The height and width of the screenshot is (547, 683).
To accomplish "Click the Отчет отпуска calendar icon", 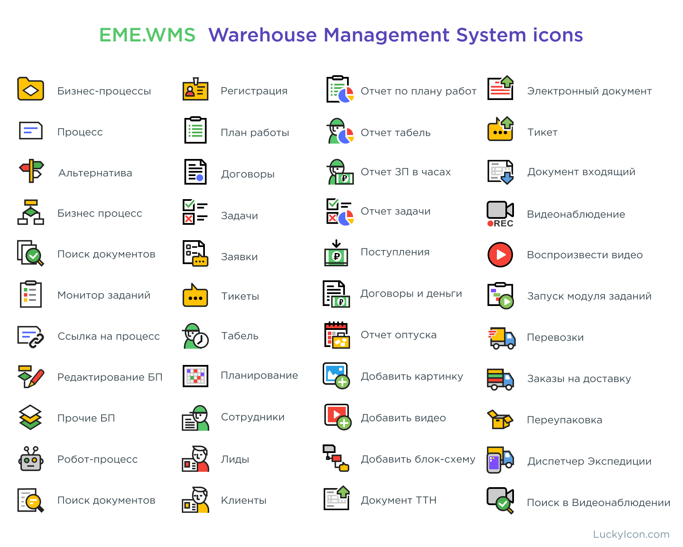I will 337,335.
